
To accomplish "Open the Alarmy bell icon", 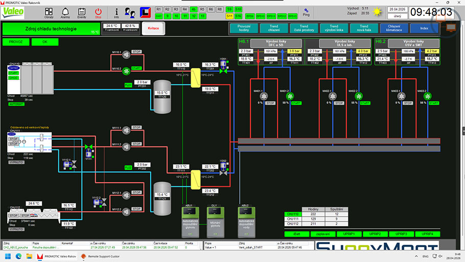I will point(65,12).
